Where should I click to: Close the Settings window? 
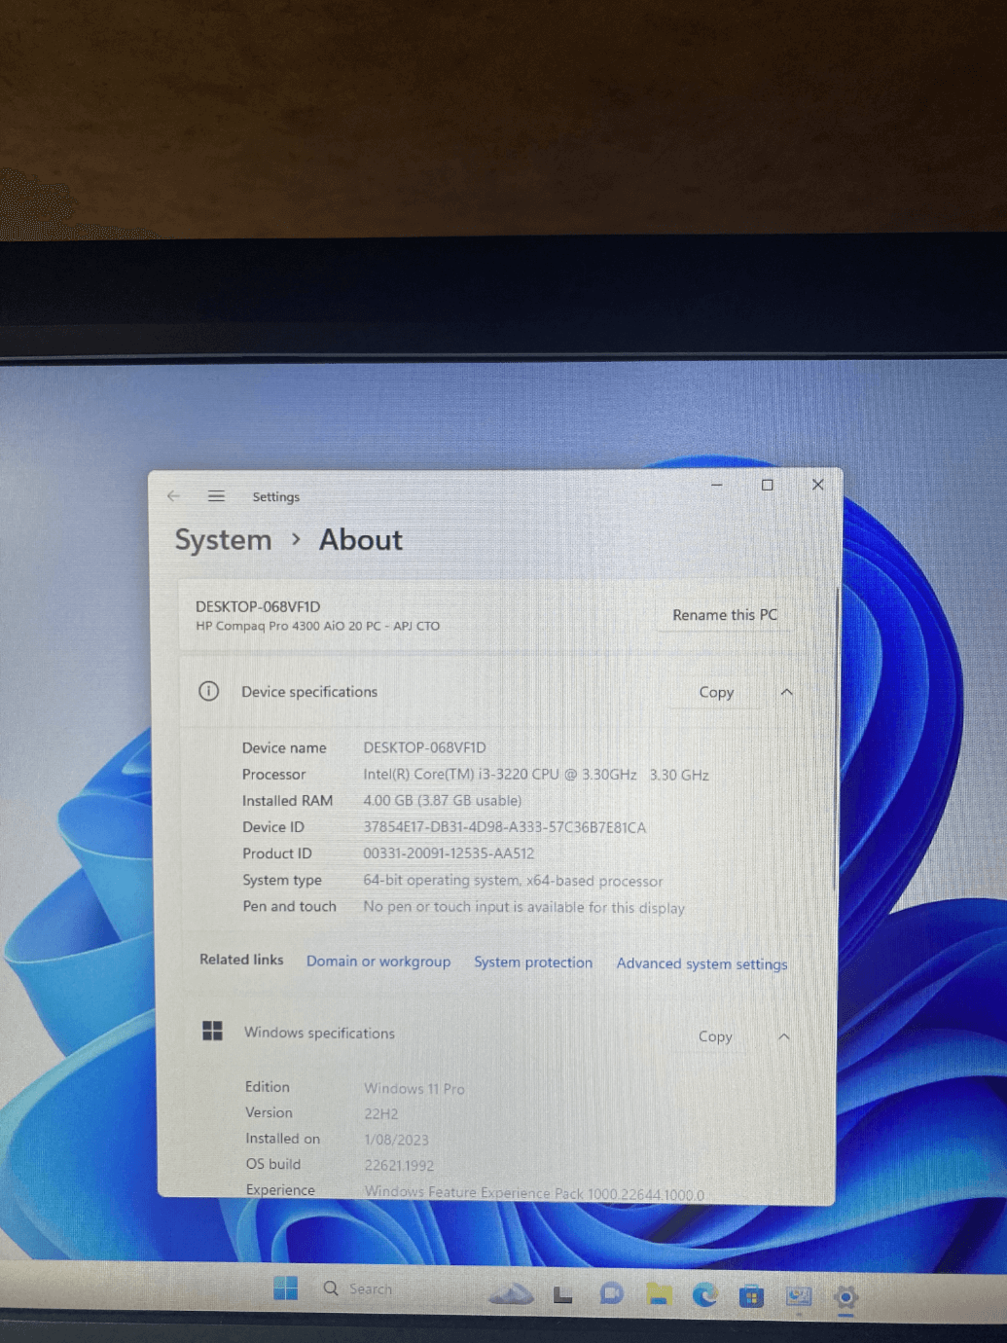click(817, 485)
